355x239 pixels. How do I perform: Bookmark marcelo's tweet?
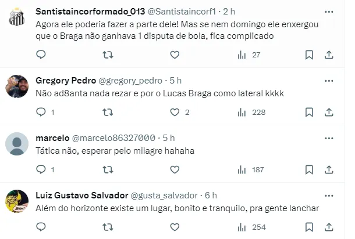tap(309, 169)
